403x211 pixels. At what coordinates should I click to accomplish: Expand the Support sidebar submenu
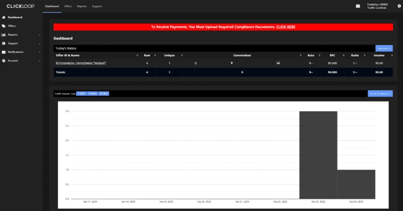tap(40, 44)
